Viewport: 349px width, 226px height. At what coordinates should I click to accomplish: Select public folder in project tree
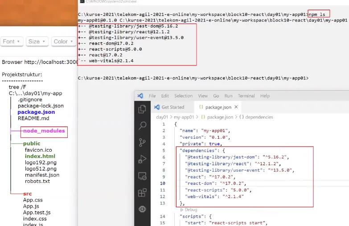(x=32, y=143)
